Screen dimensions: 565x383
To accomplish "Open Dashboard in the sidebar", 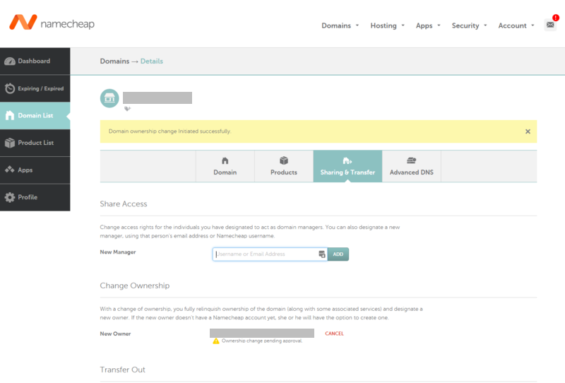I will point(35,61).
